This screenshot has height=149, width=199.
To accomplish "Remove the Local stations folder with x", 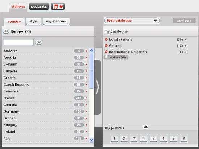I will tap(185, 40).
